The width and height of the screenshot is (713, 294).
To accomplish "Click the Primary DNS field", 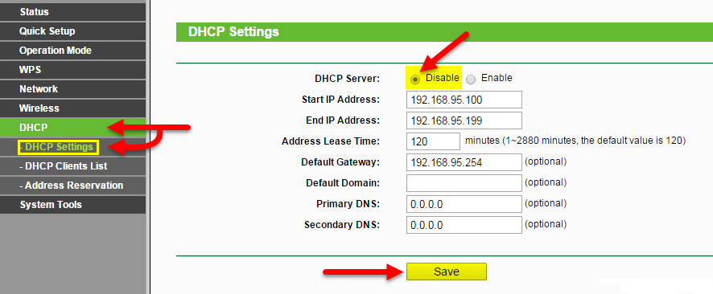I will (464, 204).
